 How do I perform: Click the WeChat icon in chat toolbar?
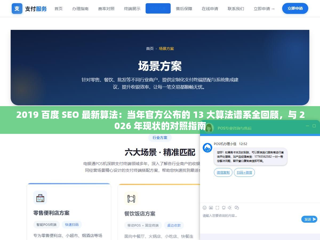pos(237,208)
